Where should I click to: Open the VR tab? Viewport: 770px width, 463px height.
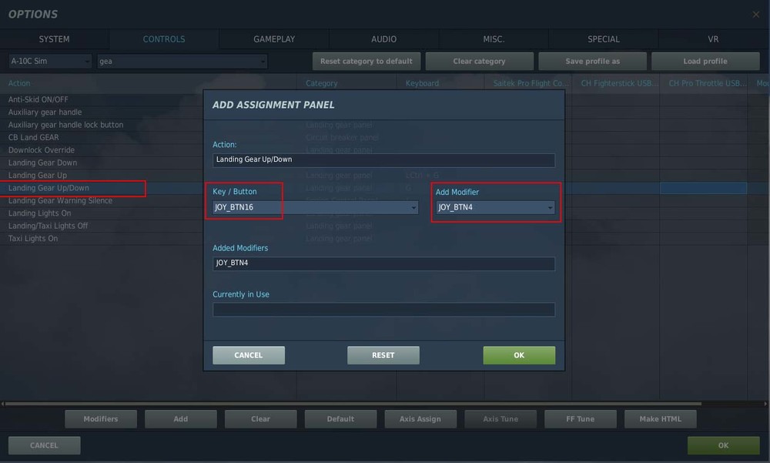[713, 39]
